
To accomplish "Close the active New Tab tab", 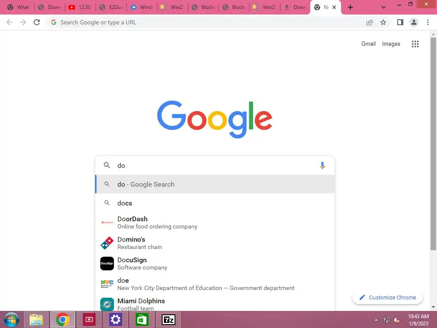I will 334,7.
